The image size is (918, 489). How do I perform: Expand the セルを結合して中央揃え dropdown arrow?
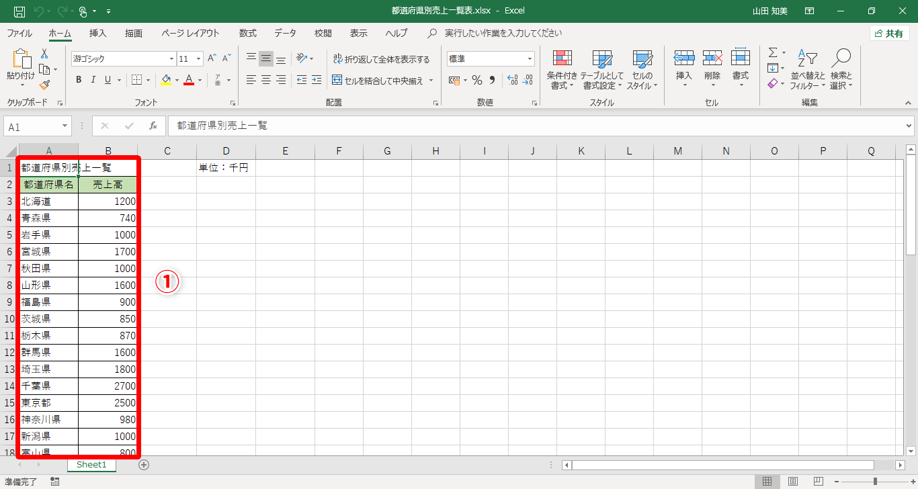click(431, 81)
